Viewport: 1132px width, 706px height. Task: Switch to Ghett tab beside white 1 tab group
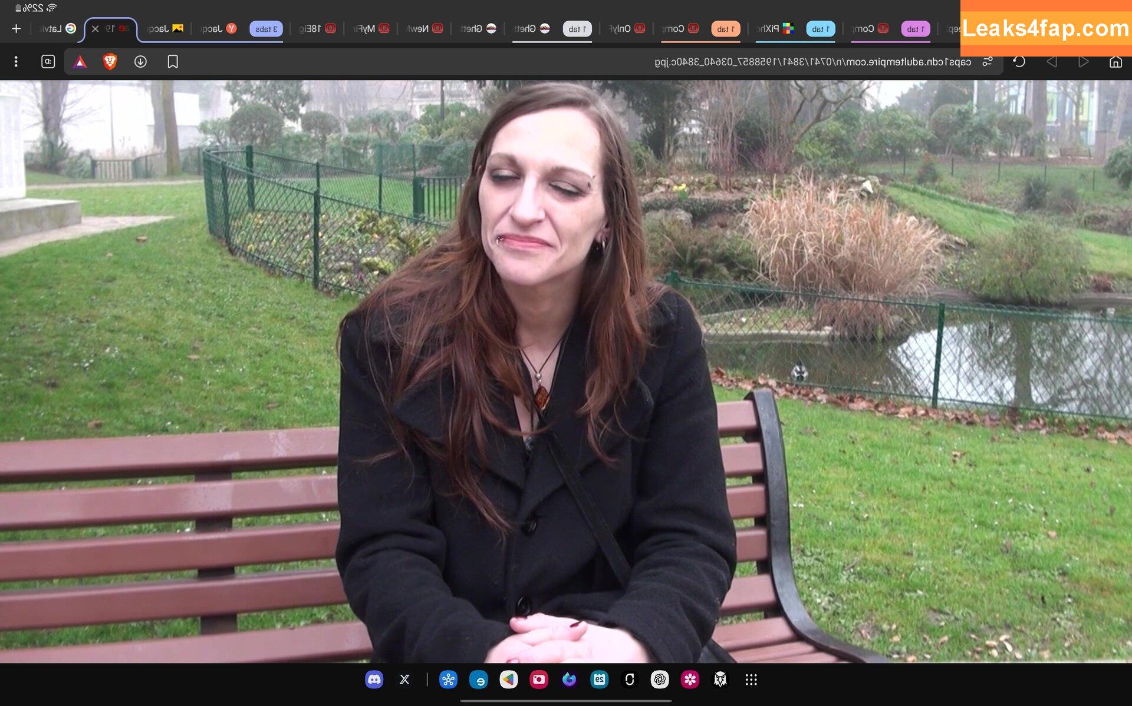[532, 28]
